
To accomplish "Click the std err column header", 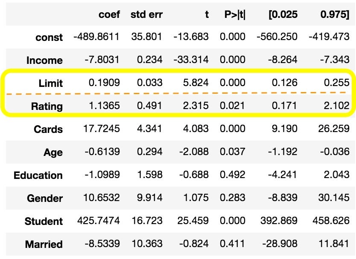I will [146, 14].
